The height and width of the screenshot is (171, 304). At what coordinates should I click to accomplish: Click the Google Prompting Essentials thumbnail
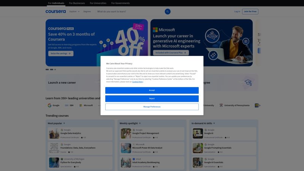coord(198,148)
